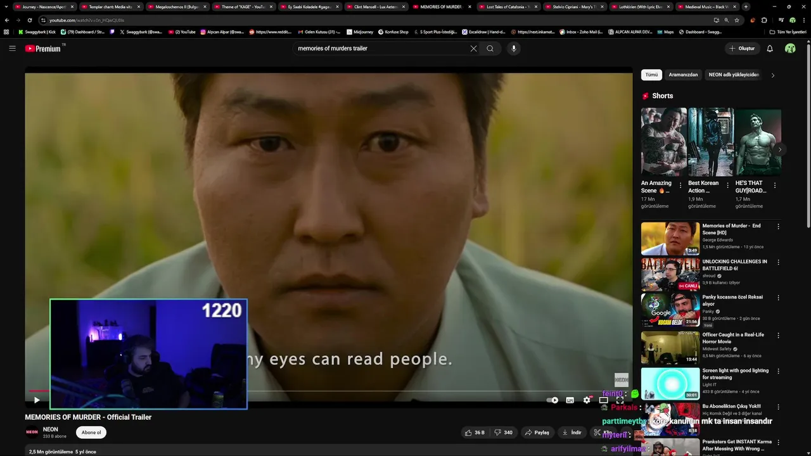Switch to Clint Mansell Lux Aeterna tab
Viewport: 811px width, 456px height.
[376, 6]
